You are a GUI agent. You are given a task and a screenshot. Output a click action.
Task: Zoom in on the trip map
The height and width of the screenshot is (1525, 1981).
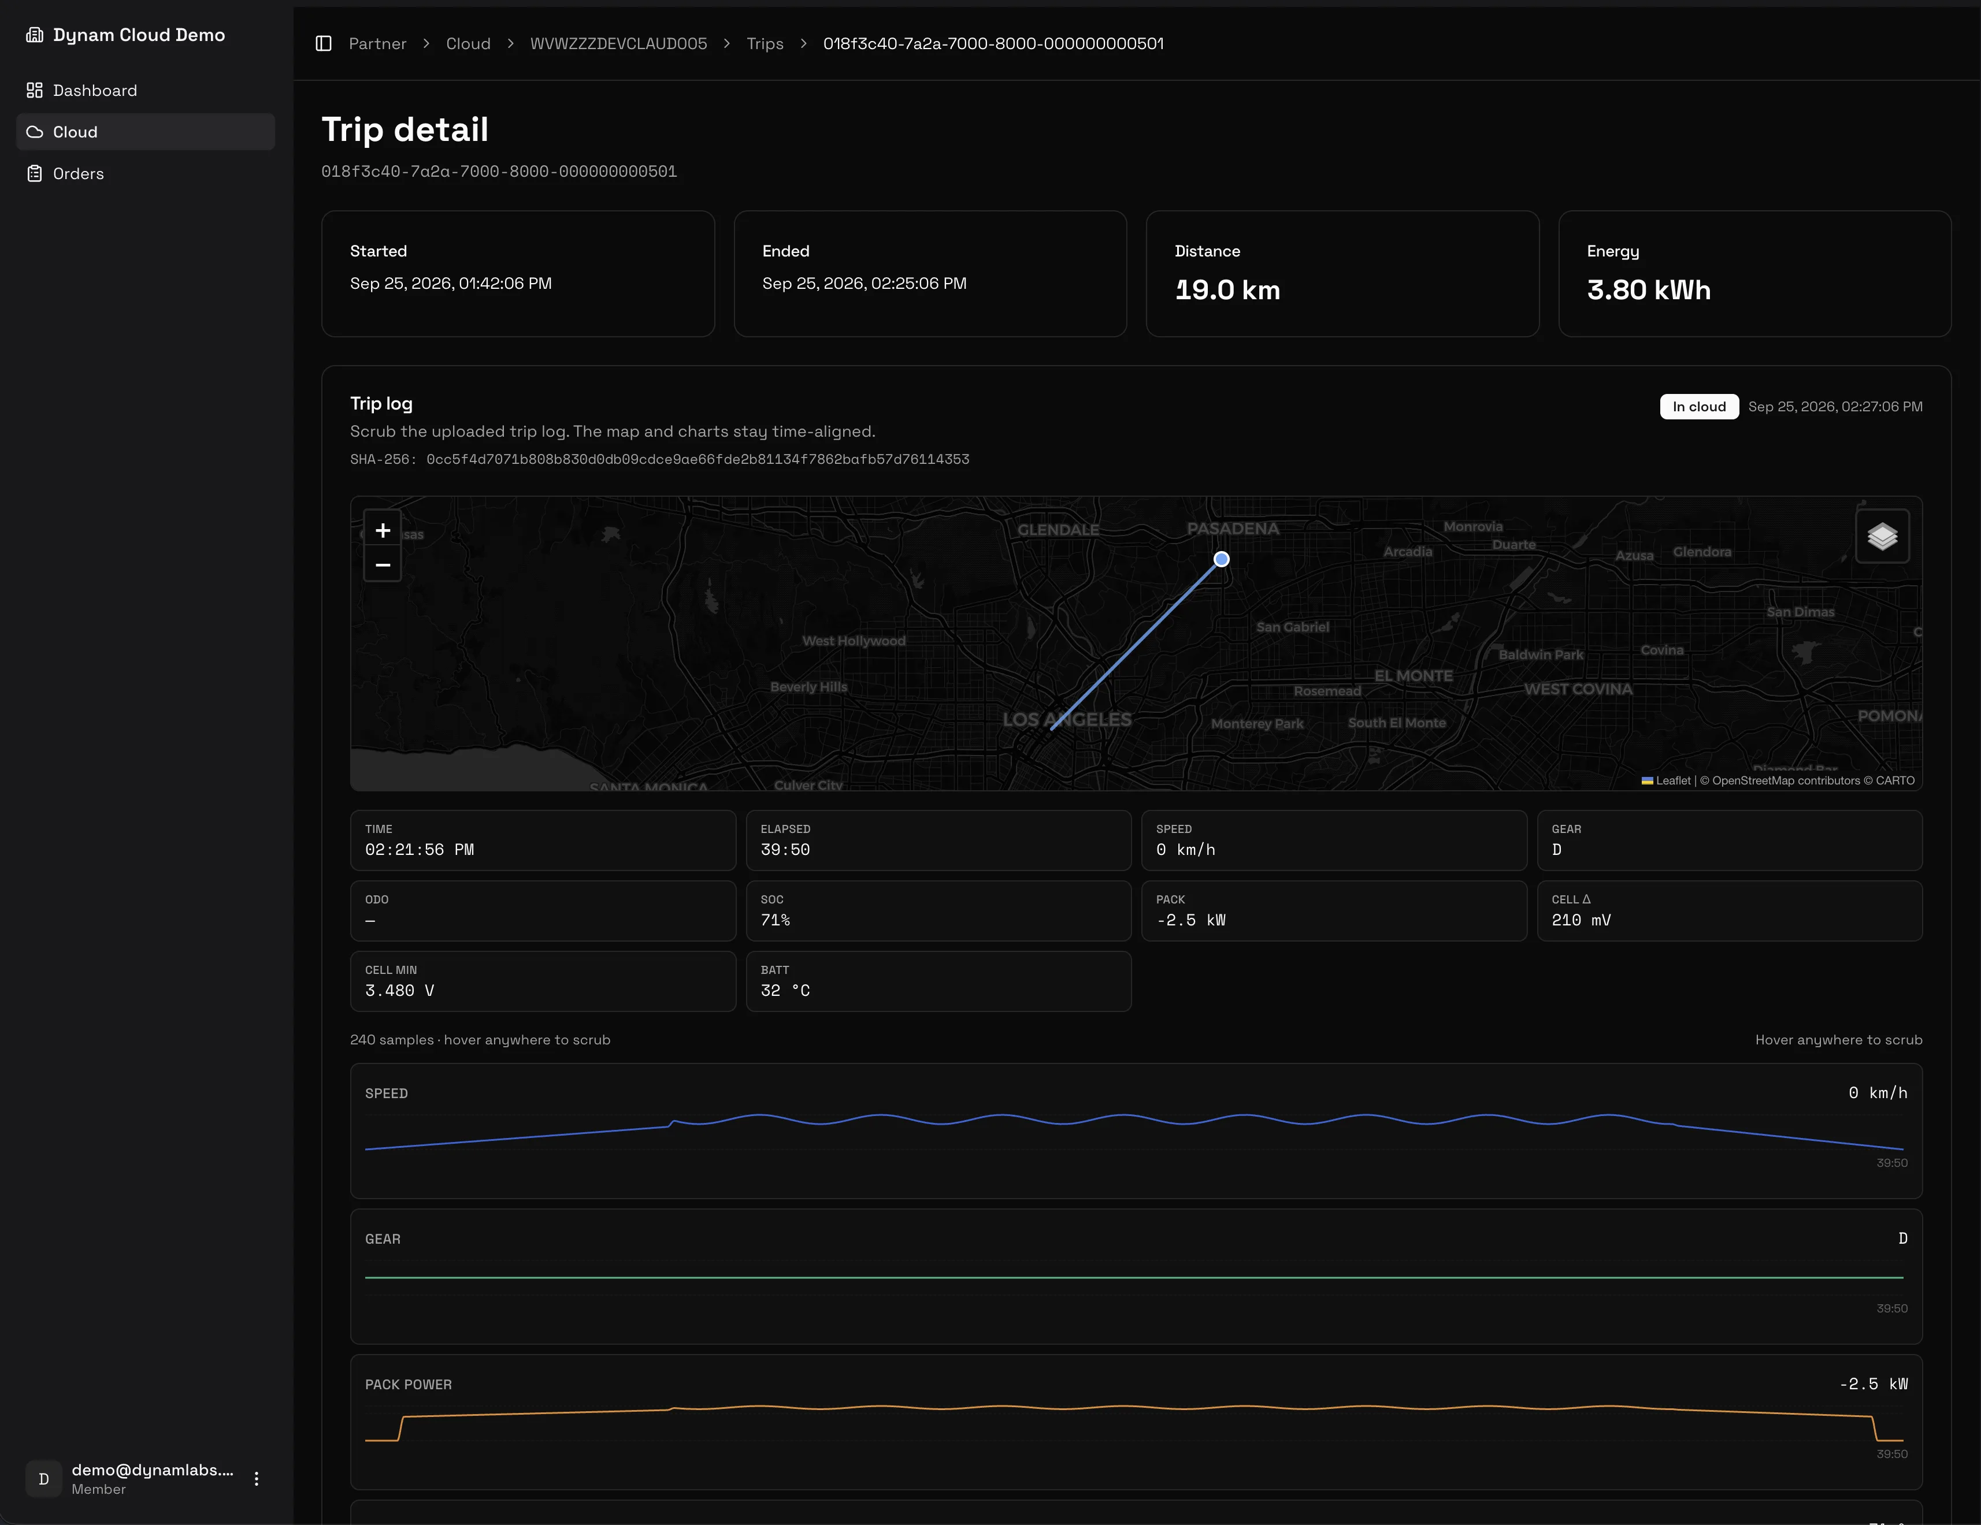(x=383, y=530)
